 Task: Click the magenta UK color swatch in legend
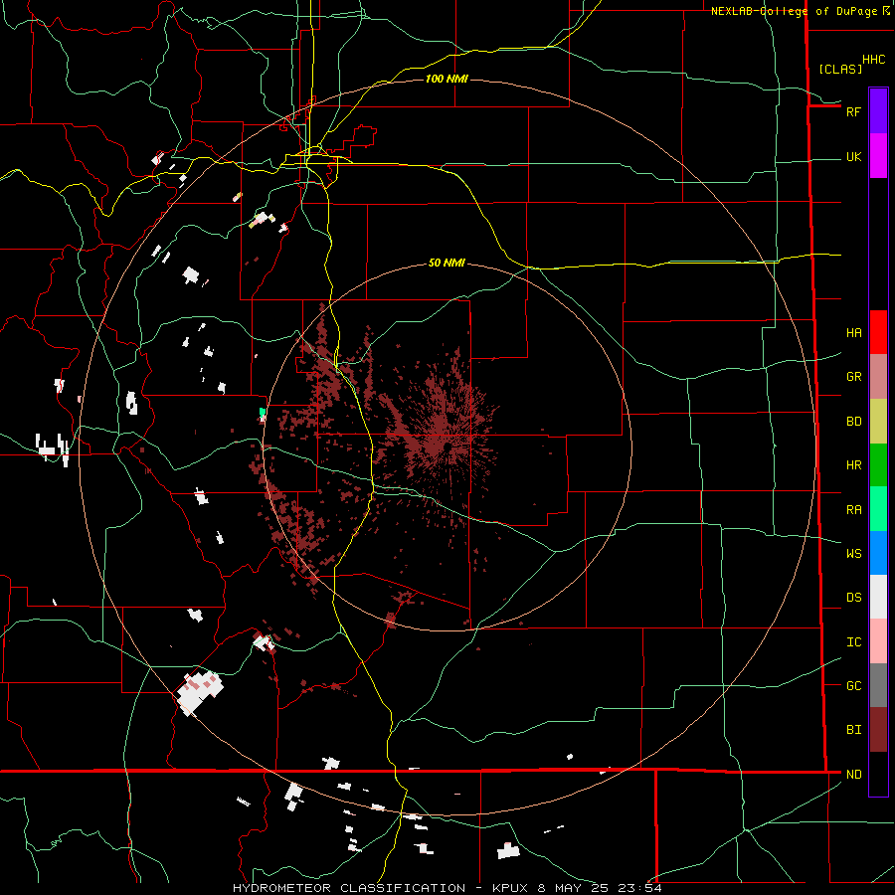tap(878, 156)
